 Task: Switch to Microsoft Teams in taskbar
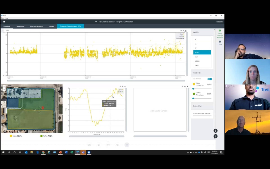83,152
